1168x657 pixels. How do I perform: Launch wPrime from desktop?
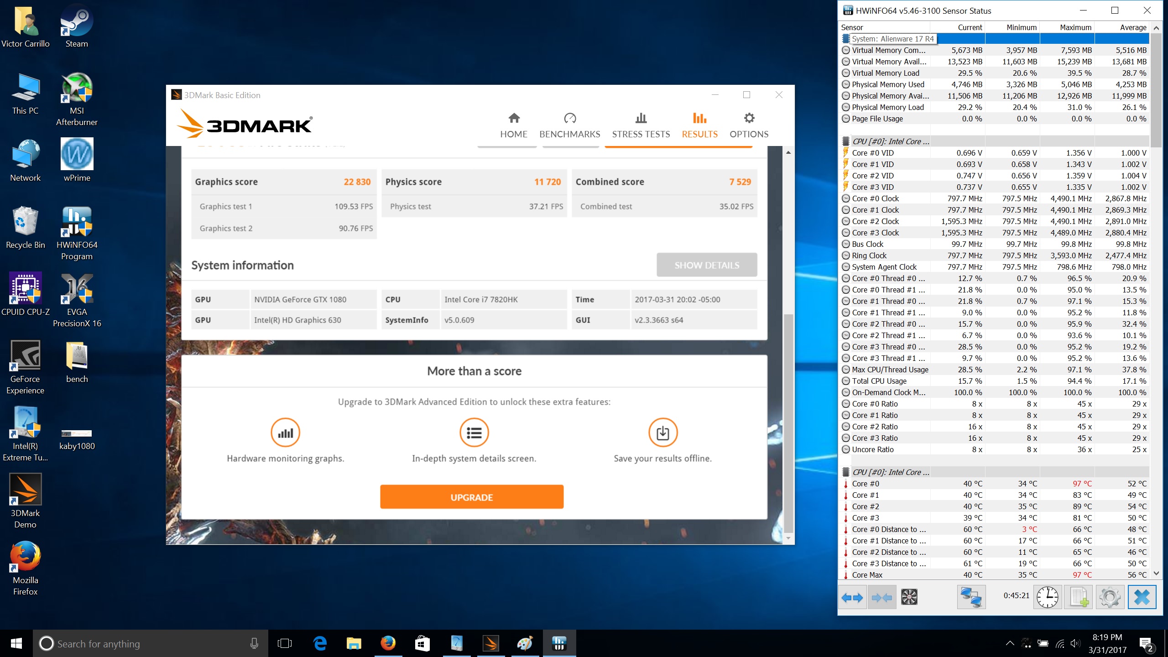point(77,160)
